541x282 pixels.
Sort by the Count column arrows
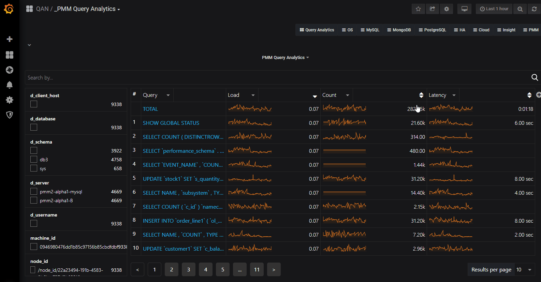(x=421, y=95)
